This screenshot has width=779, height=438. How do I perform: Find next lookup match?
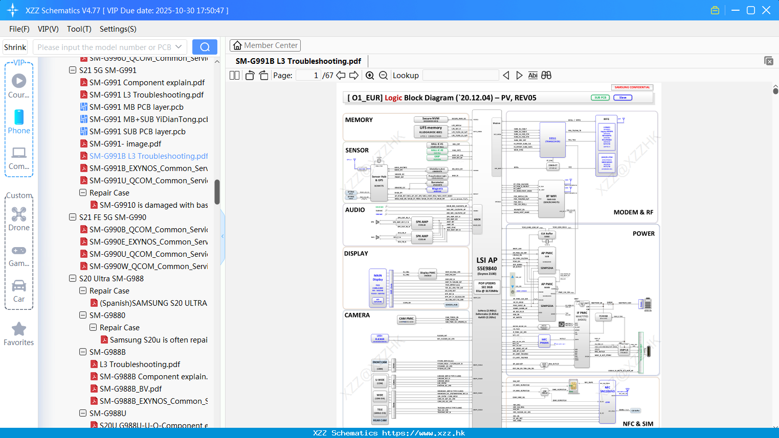519,76
